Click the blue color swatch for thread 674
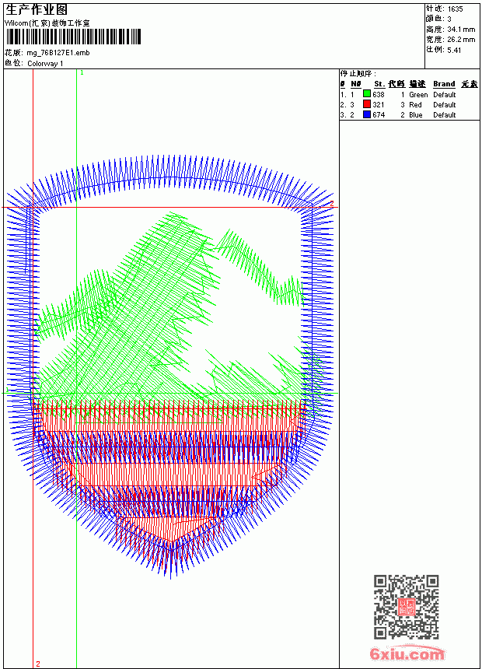 (x=367, y=114)
